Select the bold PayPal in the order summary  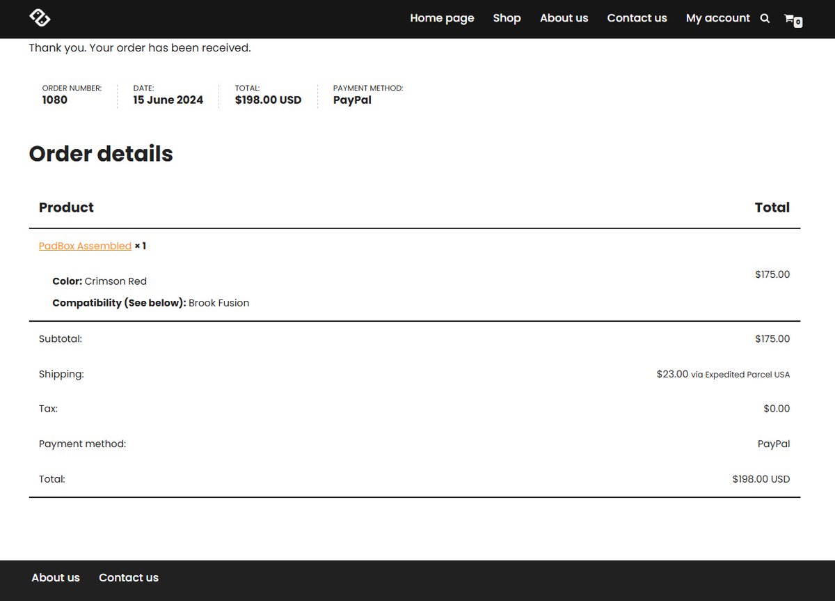click(352, 100)
